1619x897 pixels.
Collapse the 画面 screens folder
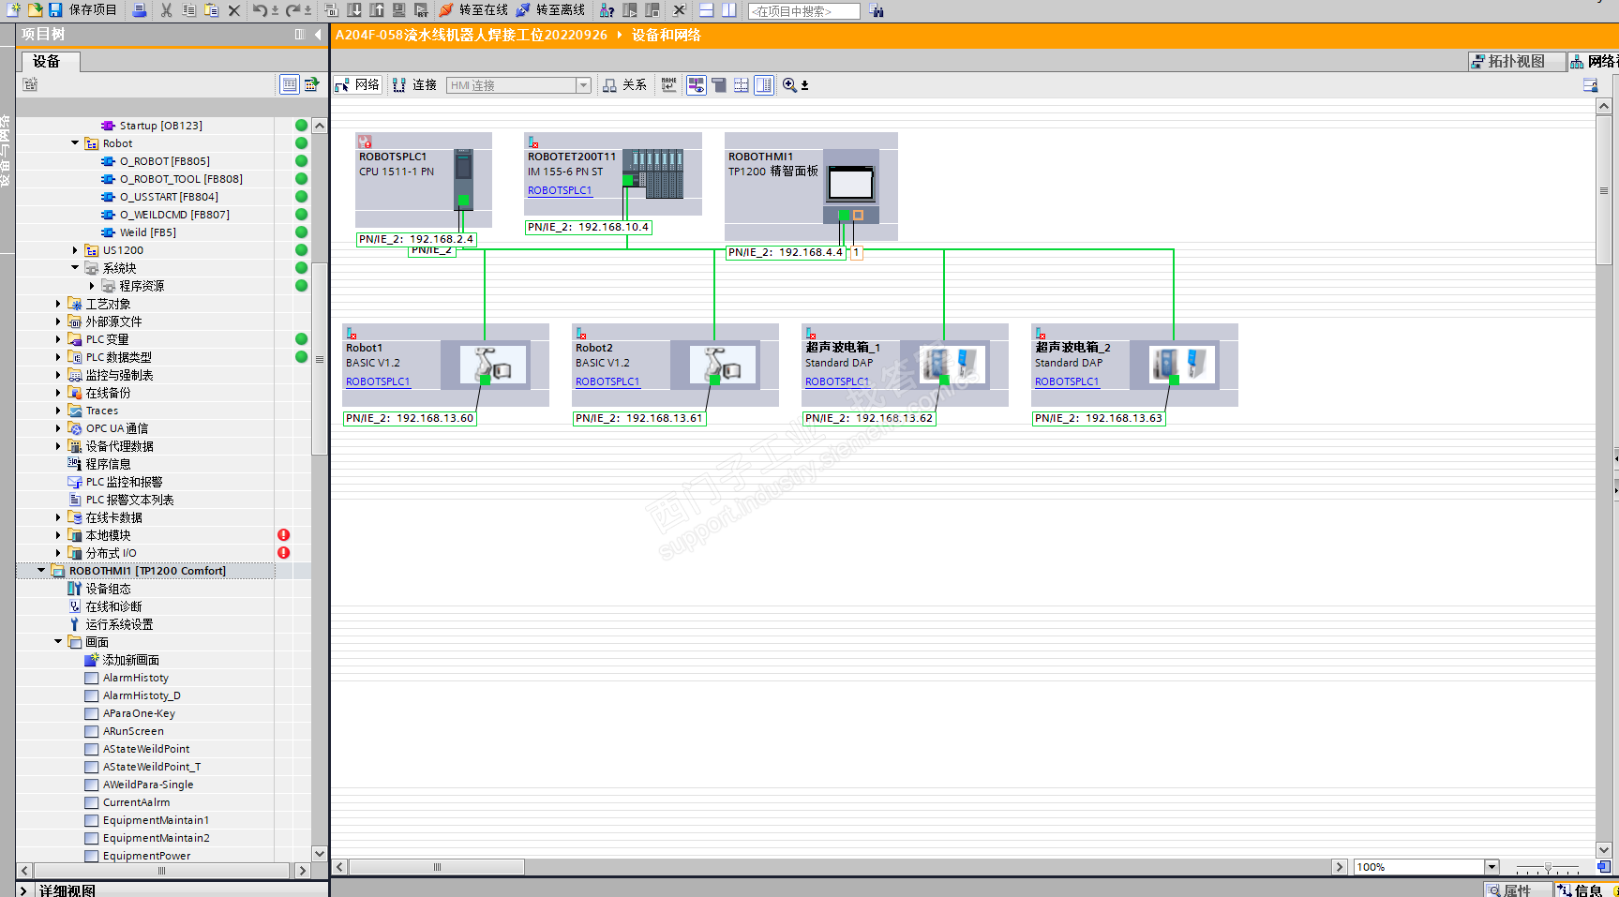58,642
